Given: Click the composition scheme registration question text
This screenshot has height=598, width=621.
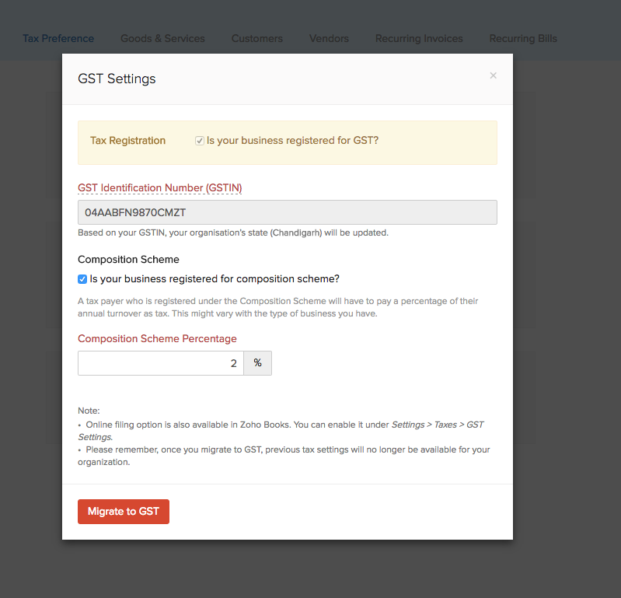Looking at the screenshot, I should coord(215,279).
